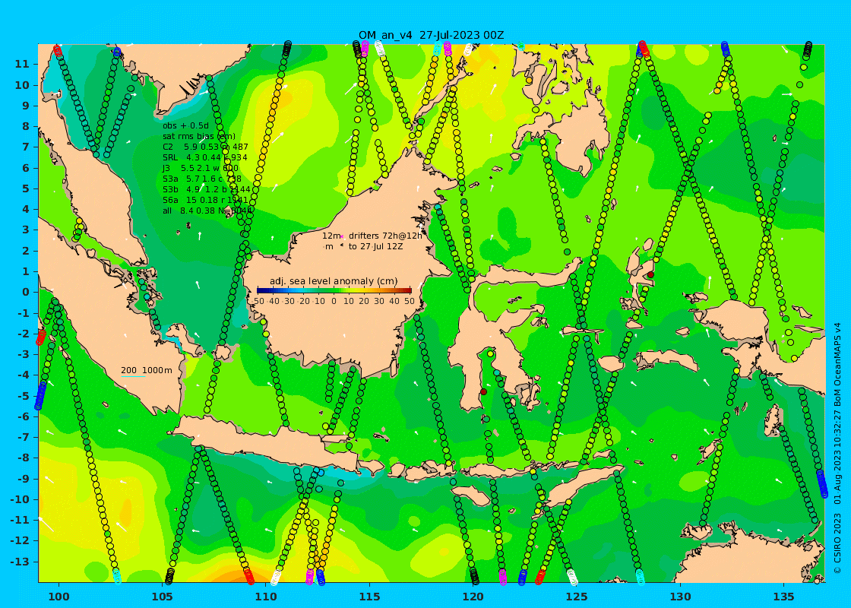Screen dimensions: 851x608
Task: Select the 'obs + 0.5d' legend line
Action: pos(185,125)
